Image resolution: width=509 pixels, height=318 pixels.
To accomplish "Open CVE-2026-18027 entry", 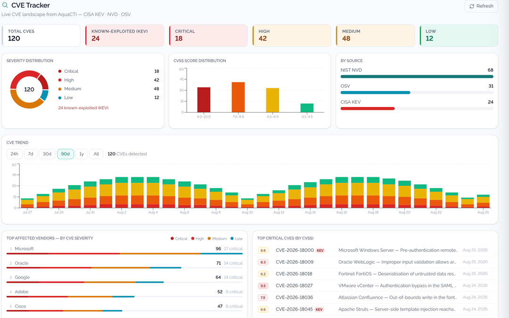I will (375, 285).
